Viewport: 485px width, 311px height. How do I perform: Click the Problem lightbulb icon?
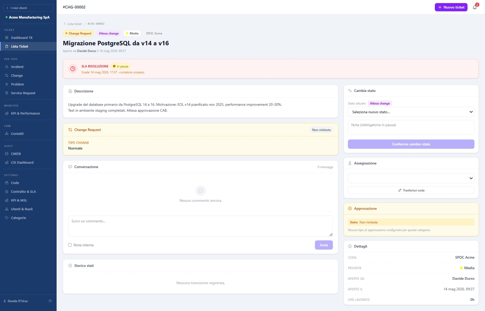tap(7, 84)
